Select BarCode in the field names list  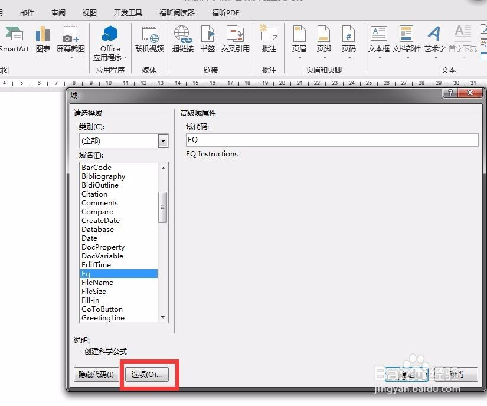point(97,168)
